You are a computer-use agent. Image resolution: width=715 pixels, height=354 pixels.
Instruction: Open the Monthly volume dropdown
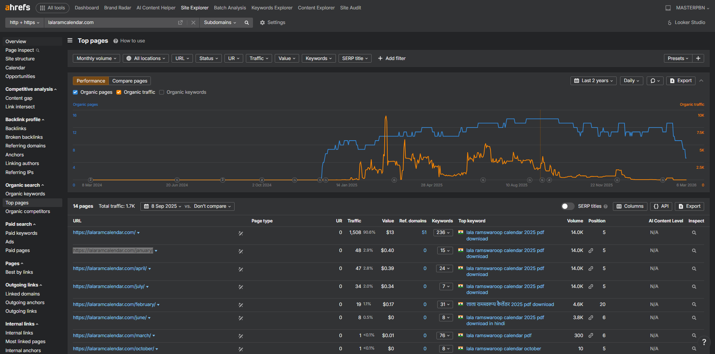[96, 58]
